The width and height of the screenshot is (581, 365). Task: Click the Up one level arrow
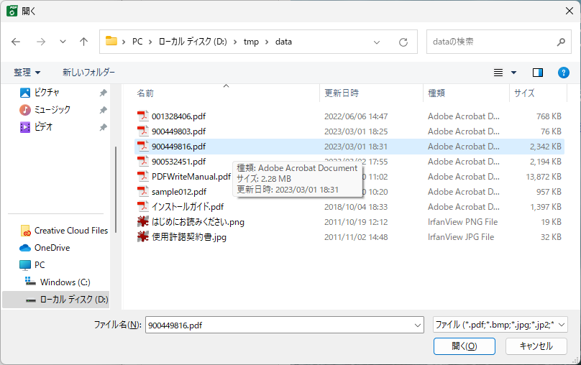coord(83,42)
